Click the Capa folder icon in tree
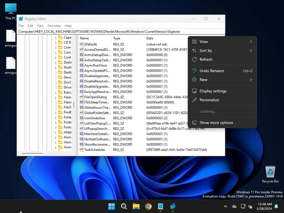 [x=60, y=37]
